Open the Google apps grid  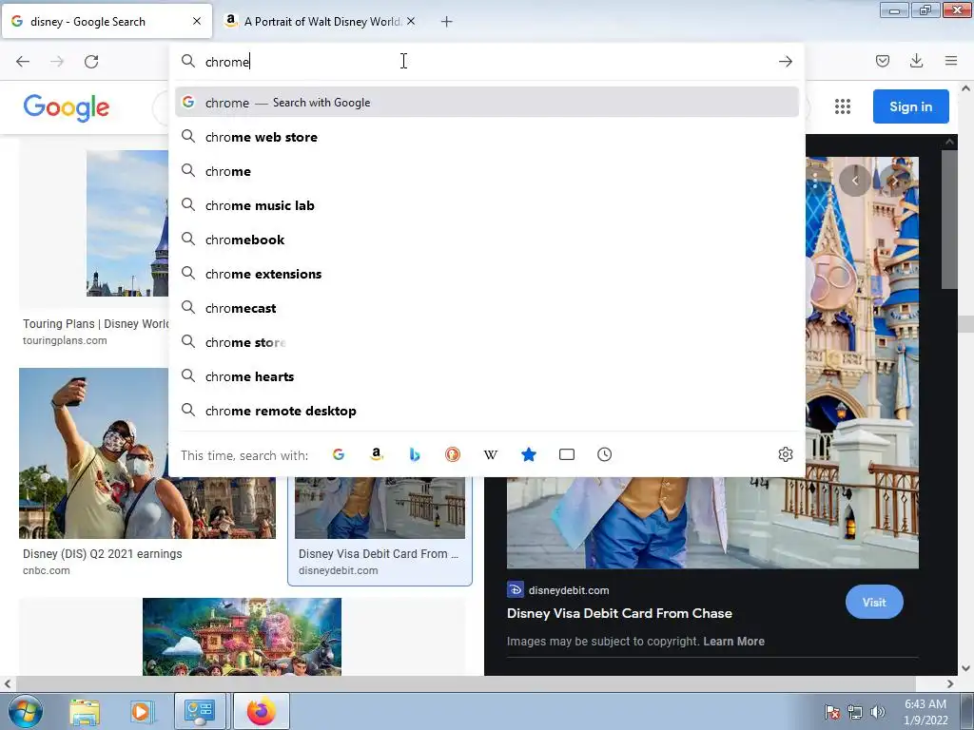click(843, 106)
